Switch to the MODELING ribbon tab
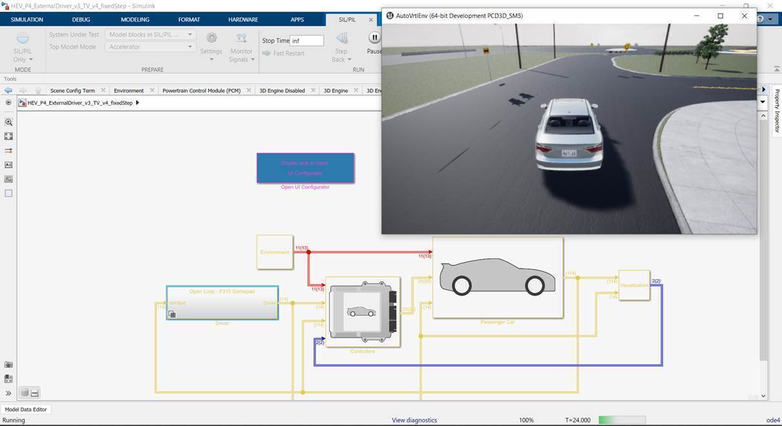Viewport: 782px width, 426px height. [135, 19]
